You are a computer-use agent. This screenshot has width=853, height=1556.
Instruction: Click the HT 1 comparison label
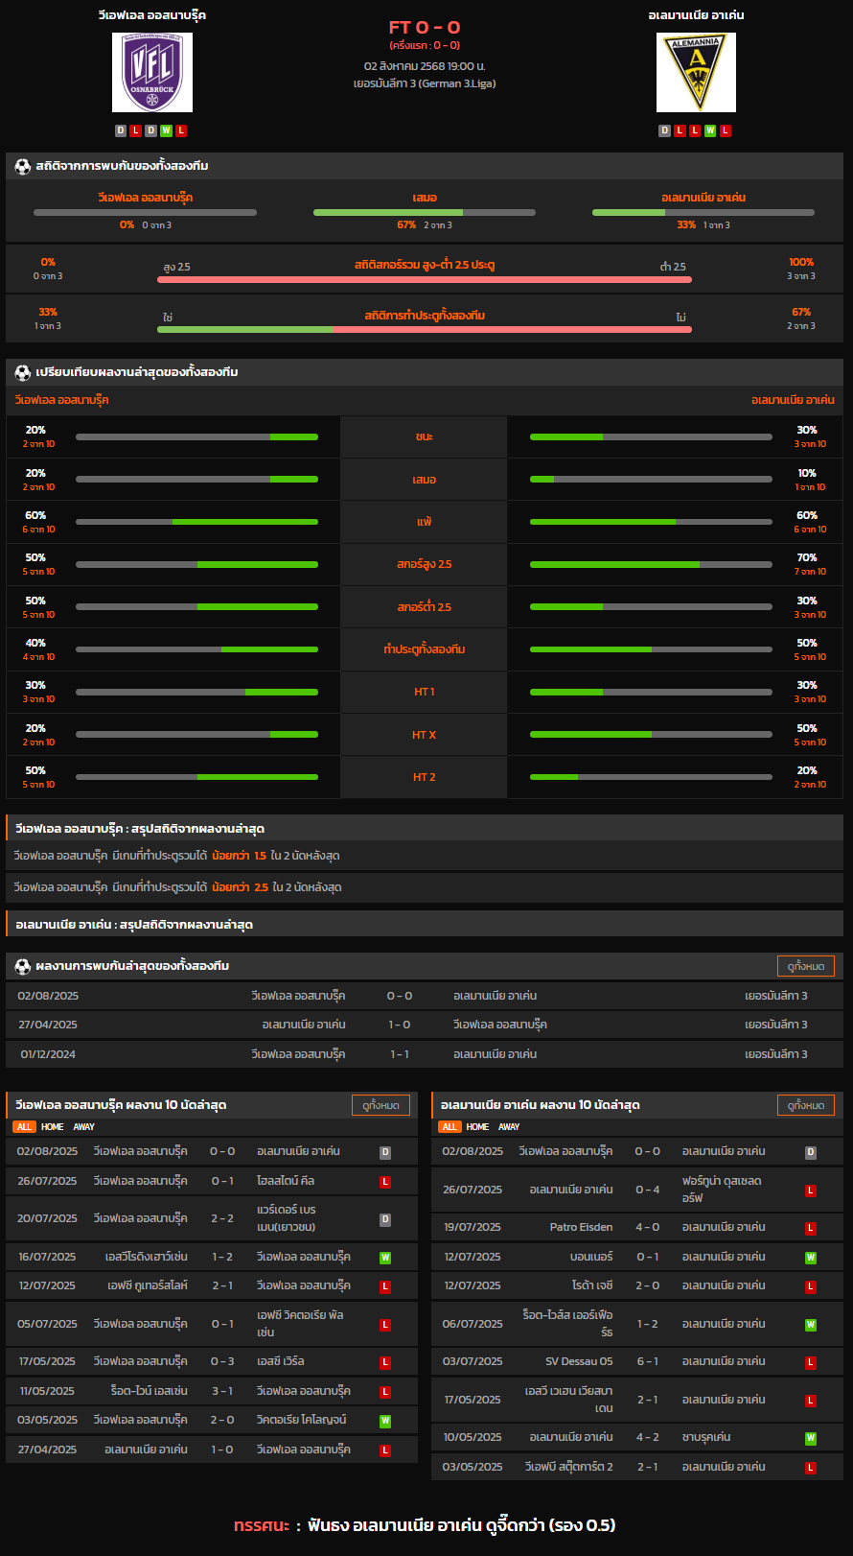pos(424,692)
